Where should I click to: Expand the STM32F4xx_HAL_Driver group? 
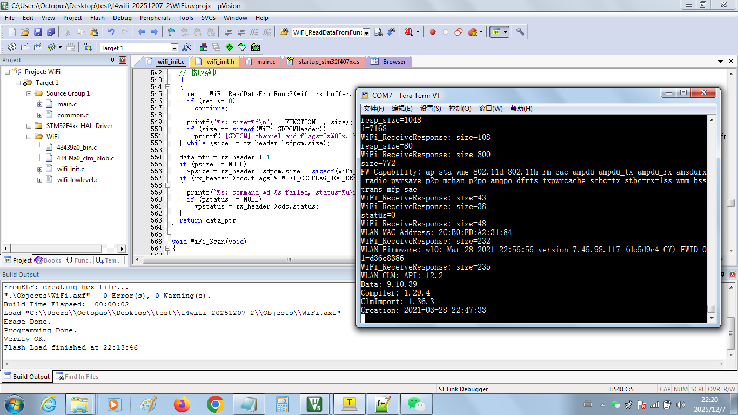pos(29,126)
